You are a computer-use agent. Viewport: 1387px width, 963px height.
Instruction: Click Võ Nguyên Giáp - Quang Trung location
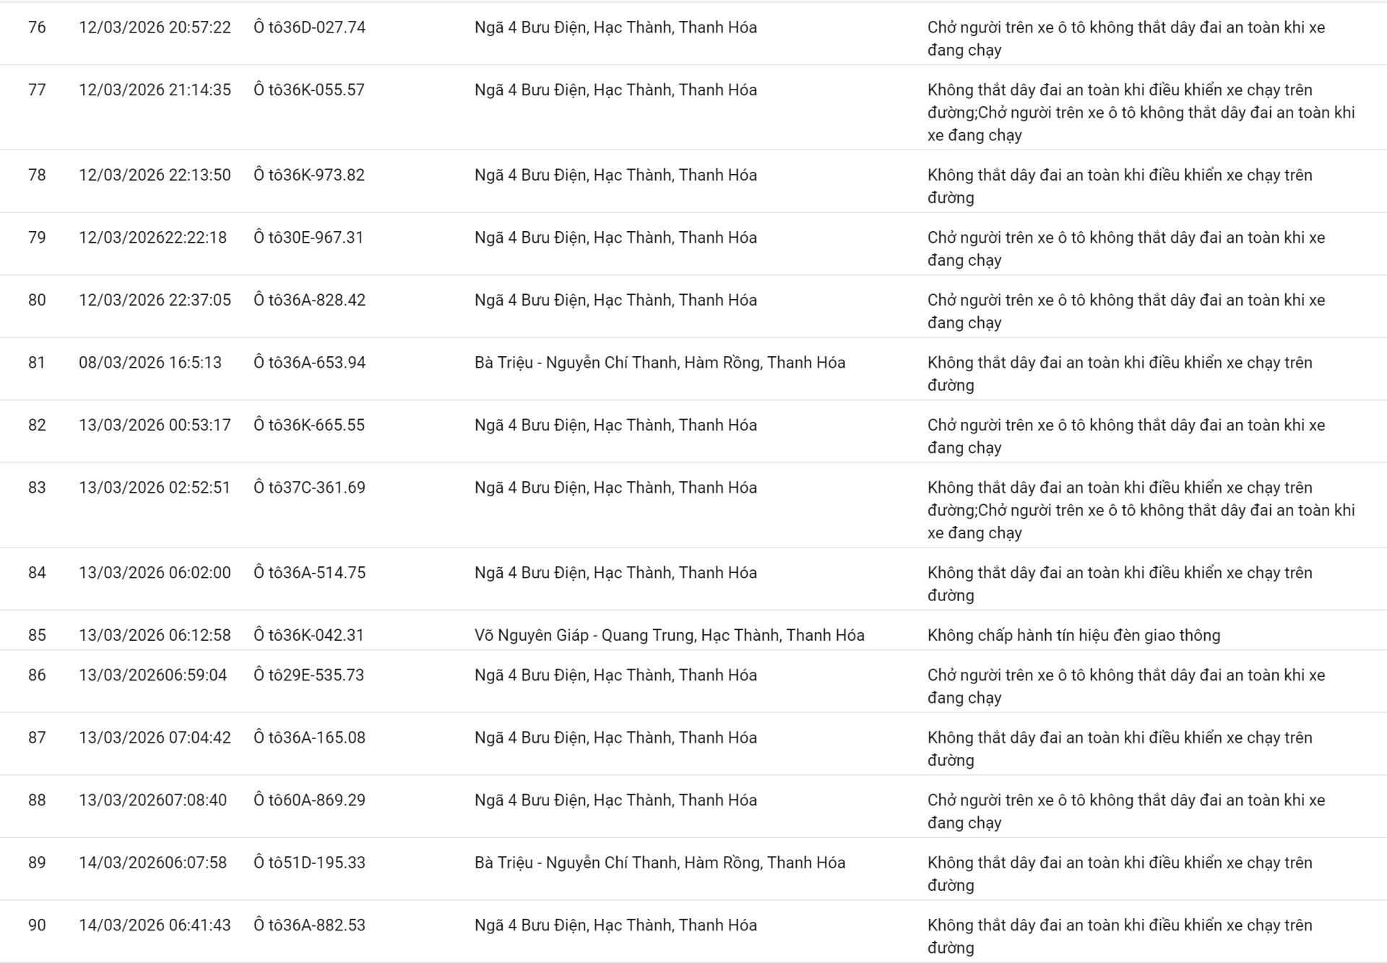(669, 635)
